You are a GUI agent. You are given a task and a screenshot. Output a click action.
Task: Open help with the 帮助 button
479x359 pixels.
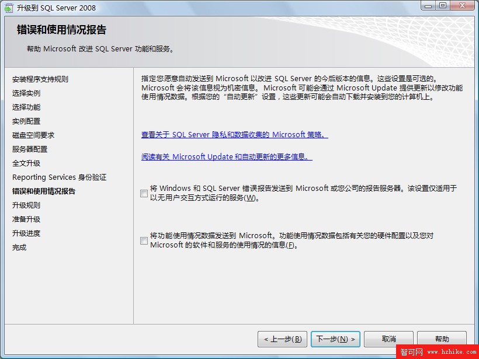point(442,339)
